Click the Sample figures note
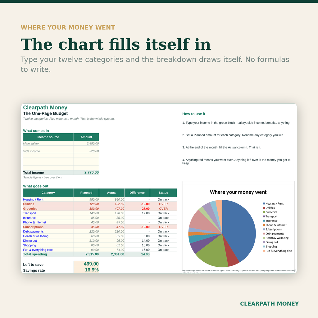Viewport: 318px width, 318px height. [x=43, y=177]
